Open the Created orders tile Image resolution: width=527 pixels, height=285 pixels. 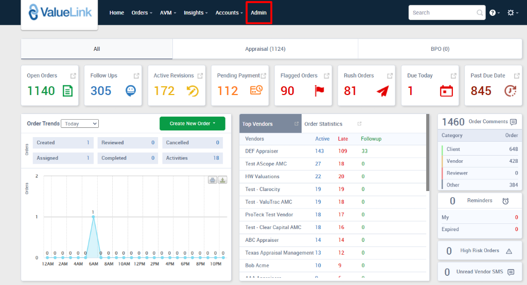tap(63, 143)
